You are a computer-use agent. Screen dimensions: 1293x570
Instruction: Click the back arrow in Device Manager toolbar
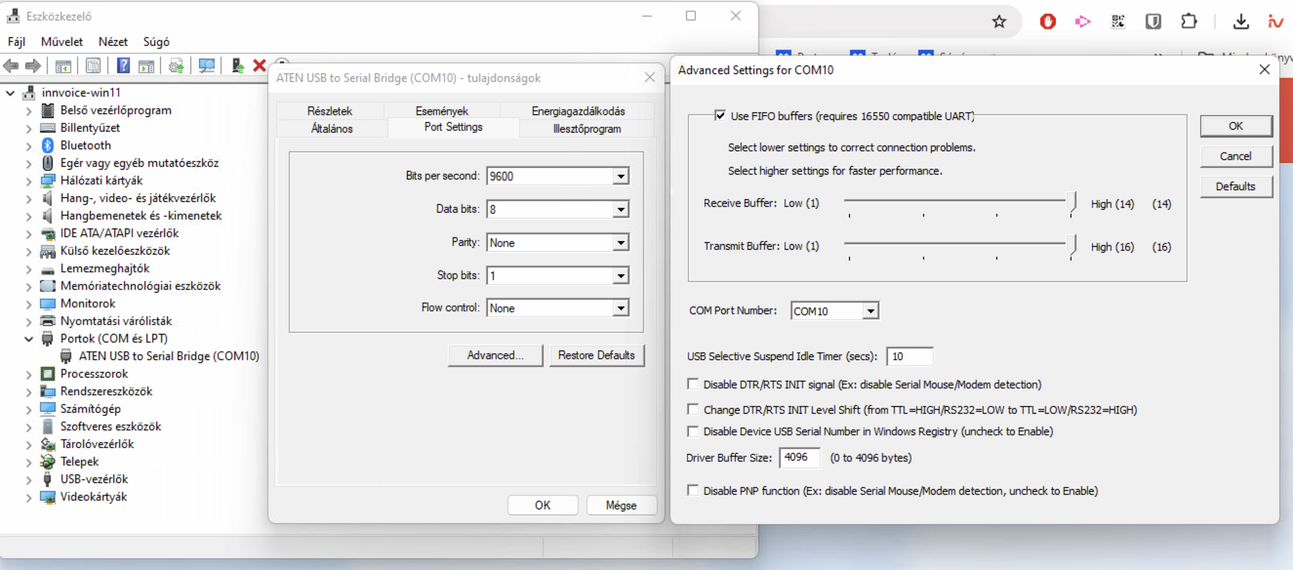click(x=11, y=65)
